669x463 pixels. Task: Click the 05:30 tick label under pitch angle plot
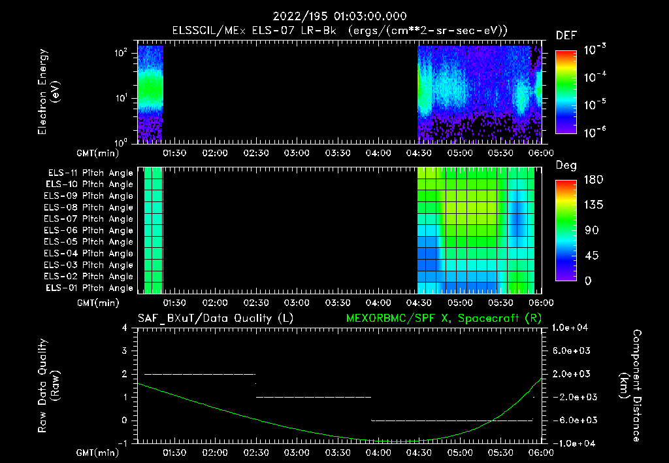[500, 303]
